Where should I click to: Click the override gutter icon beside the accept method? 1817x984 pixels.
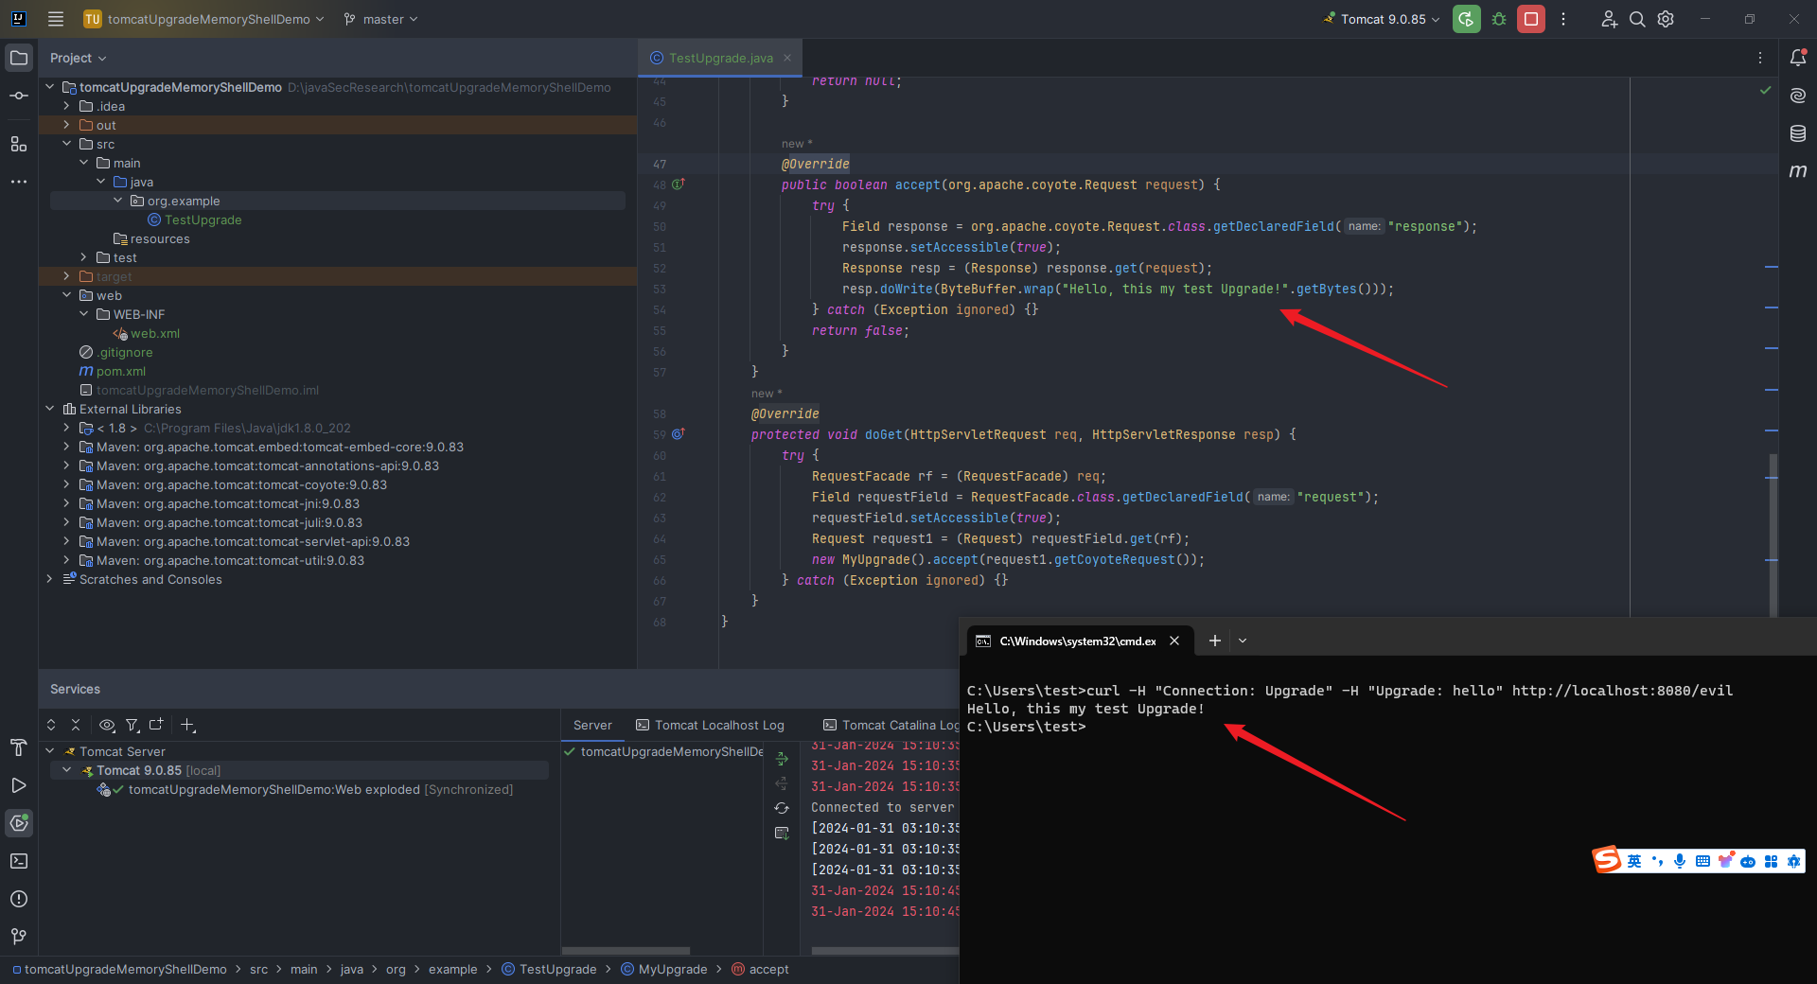coord(678,184)
